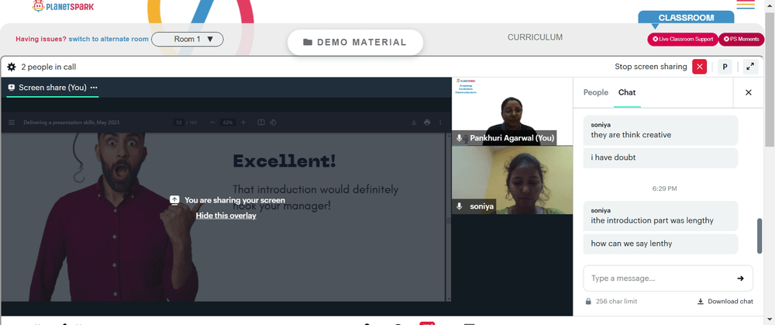Click the chat panel scrollbar thumb
Image resolution: width=775 pixels, height=325 pixels.
click(x=759, y=236)
